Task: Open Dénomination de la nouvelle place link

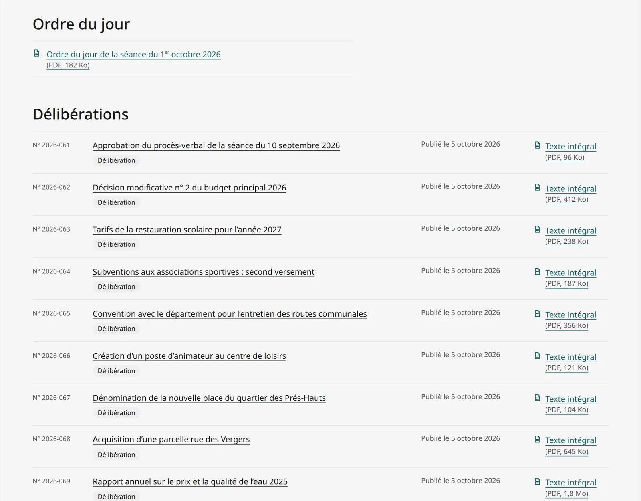Action: click(209, 398)
